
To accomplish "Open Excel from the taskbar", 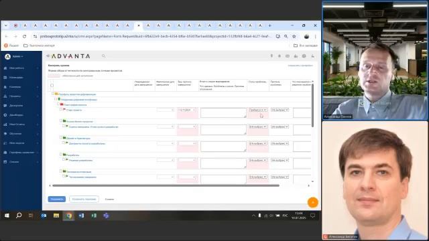I will click(94, 216).
